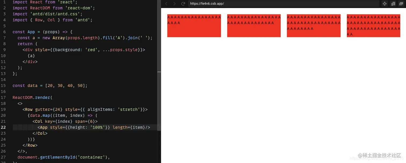The height and width of the screenshot is (163, 406).
Task: Click the '{a}' expression on line 10
Action: coord(31,56)
